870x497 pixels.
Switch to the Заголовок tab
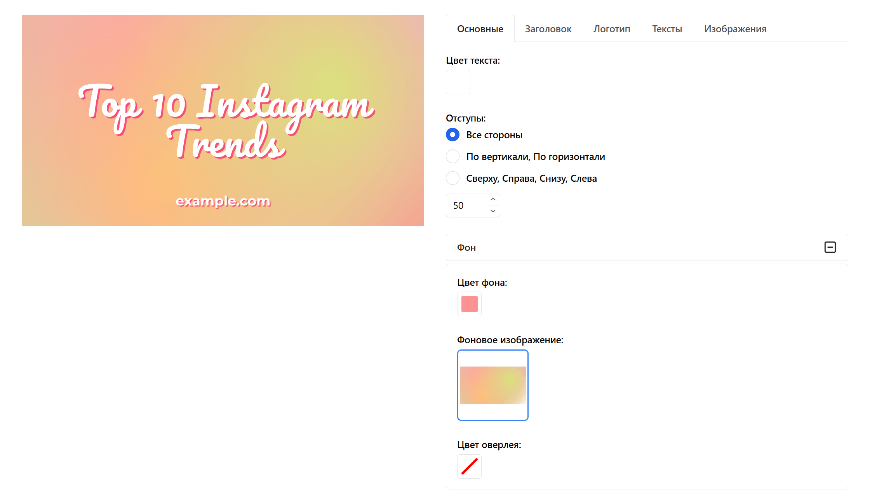(x=548, y=29)
